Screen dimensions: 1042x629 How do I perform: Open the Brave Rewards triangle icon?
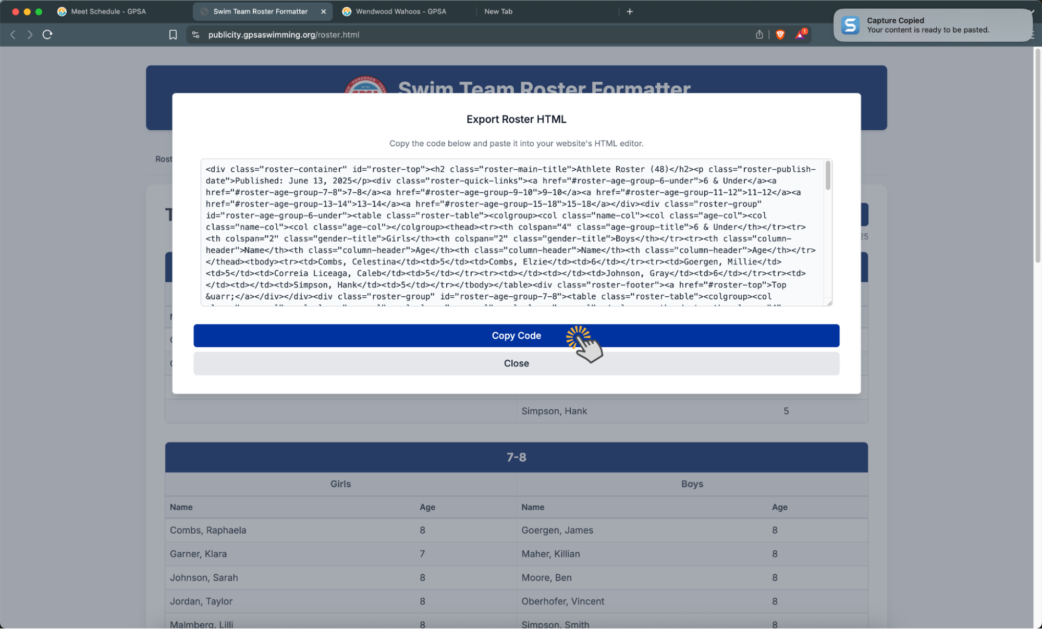[x=800, y=34]
